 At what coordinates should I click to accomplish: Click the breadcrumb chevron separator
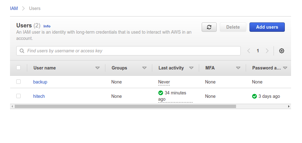click(x=23, y=8)
